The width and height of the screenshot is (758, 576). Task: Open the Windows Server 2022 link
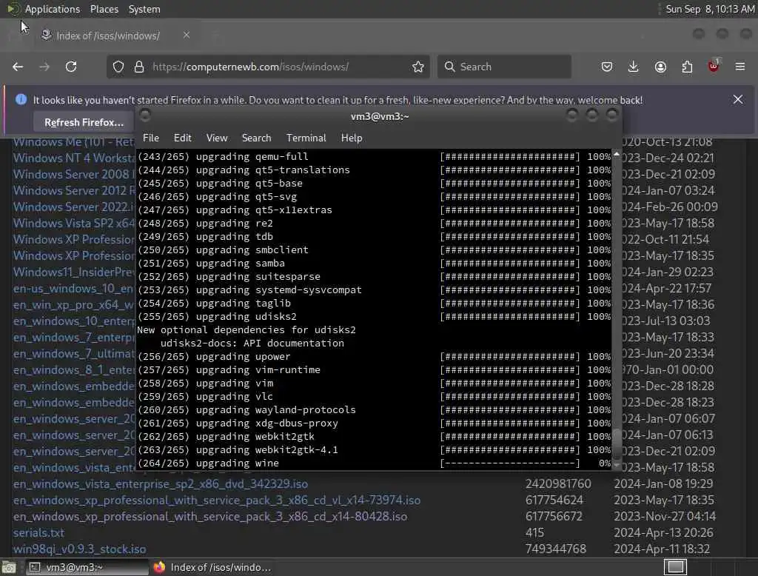pyautogui.click(x=73, y=207)
